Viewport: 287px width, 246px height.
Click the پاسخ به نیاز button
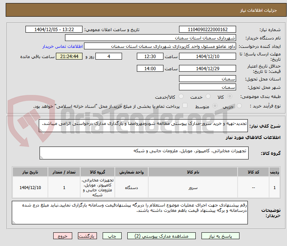220,236
